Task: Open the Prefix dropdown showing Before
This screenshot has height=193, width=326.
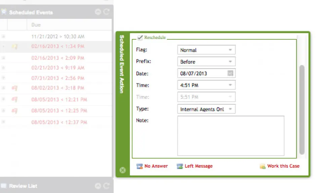Action: 206,62
